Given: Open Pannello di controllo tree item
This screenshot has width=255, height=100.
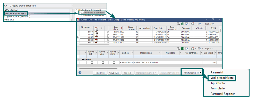Looking at the screenshot, I should [94, 12].
